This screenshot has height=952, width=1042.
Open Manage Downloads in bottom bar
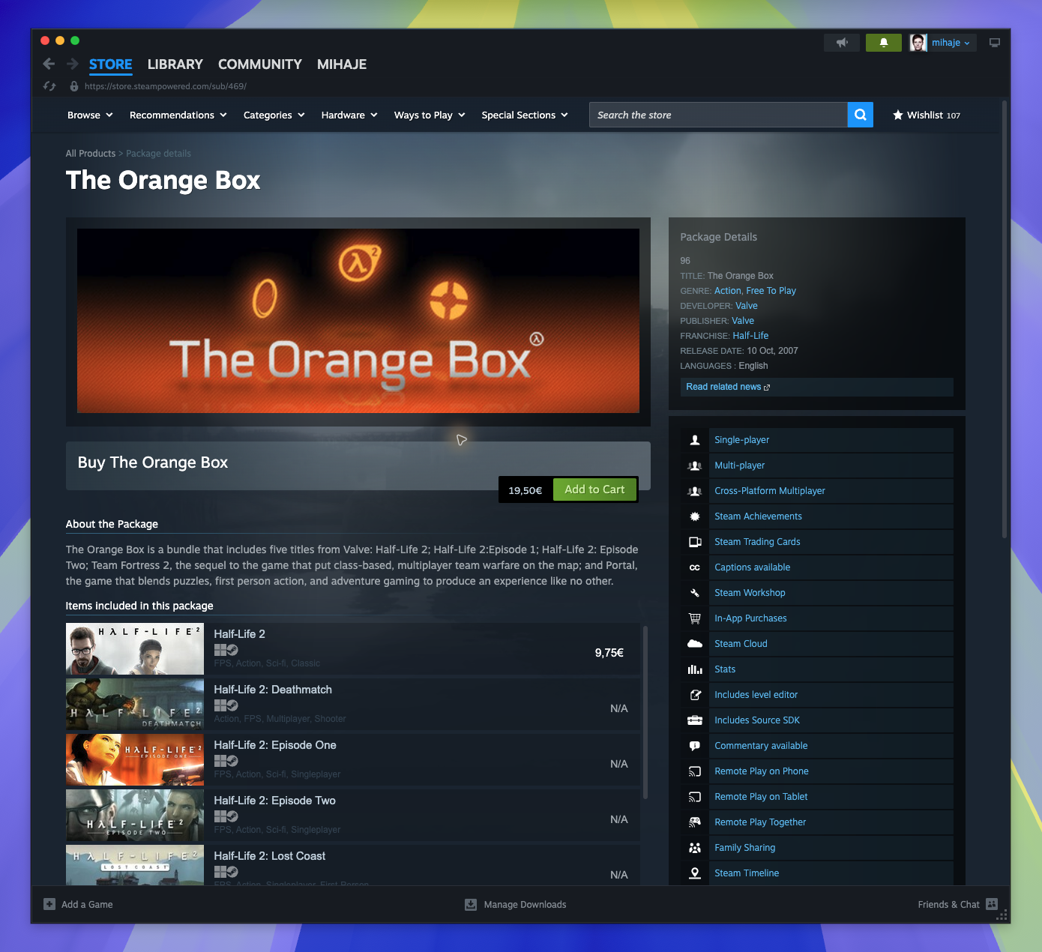[516, 904]
